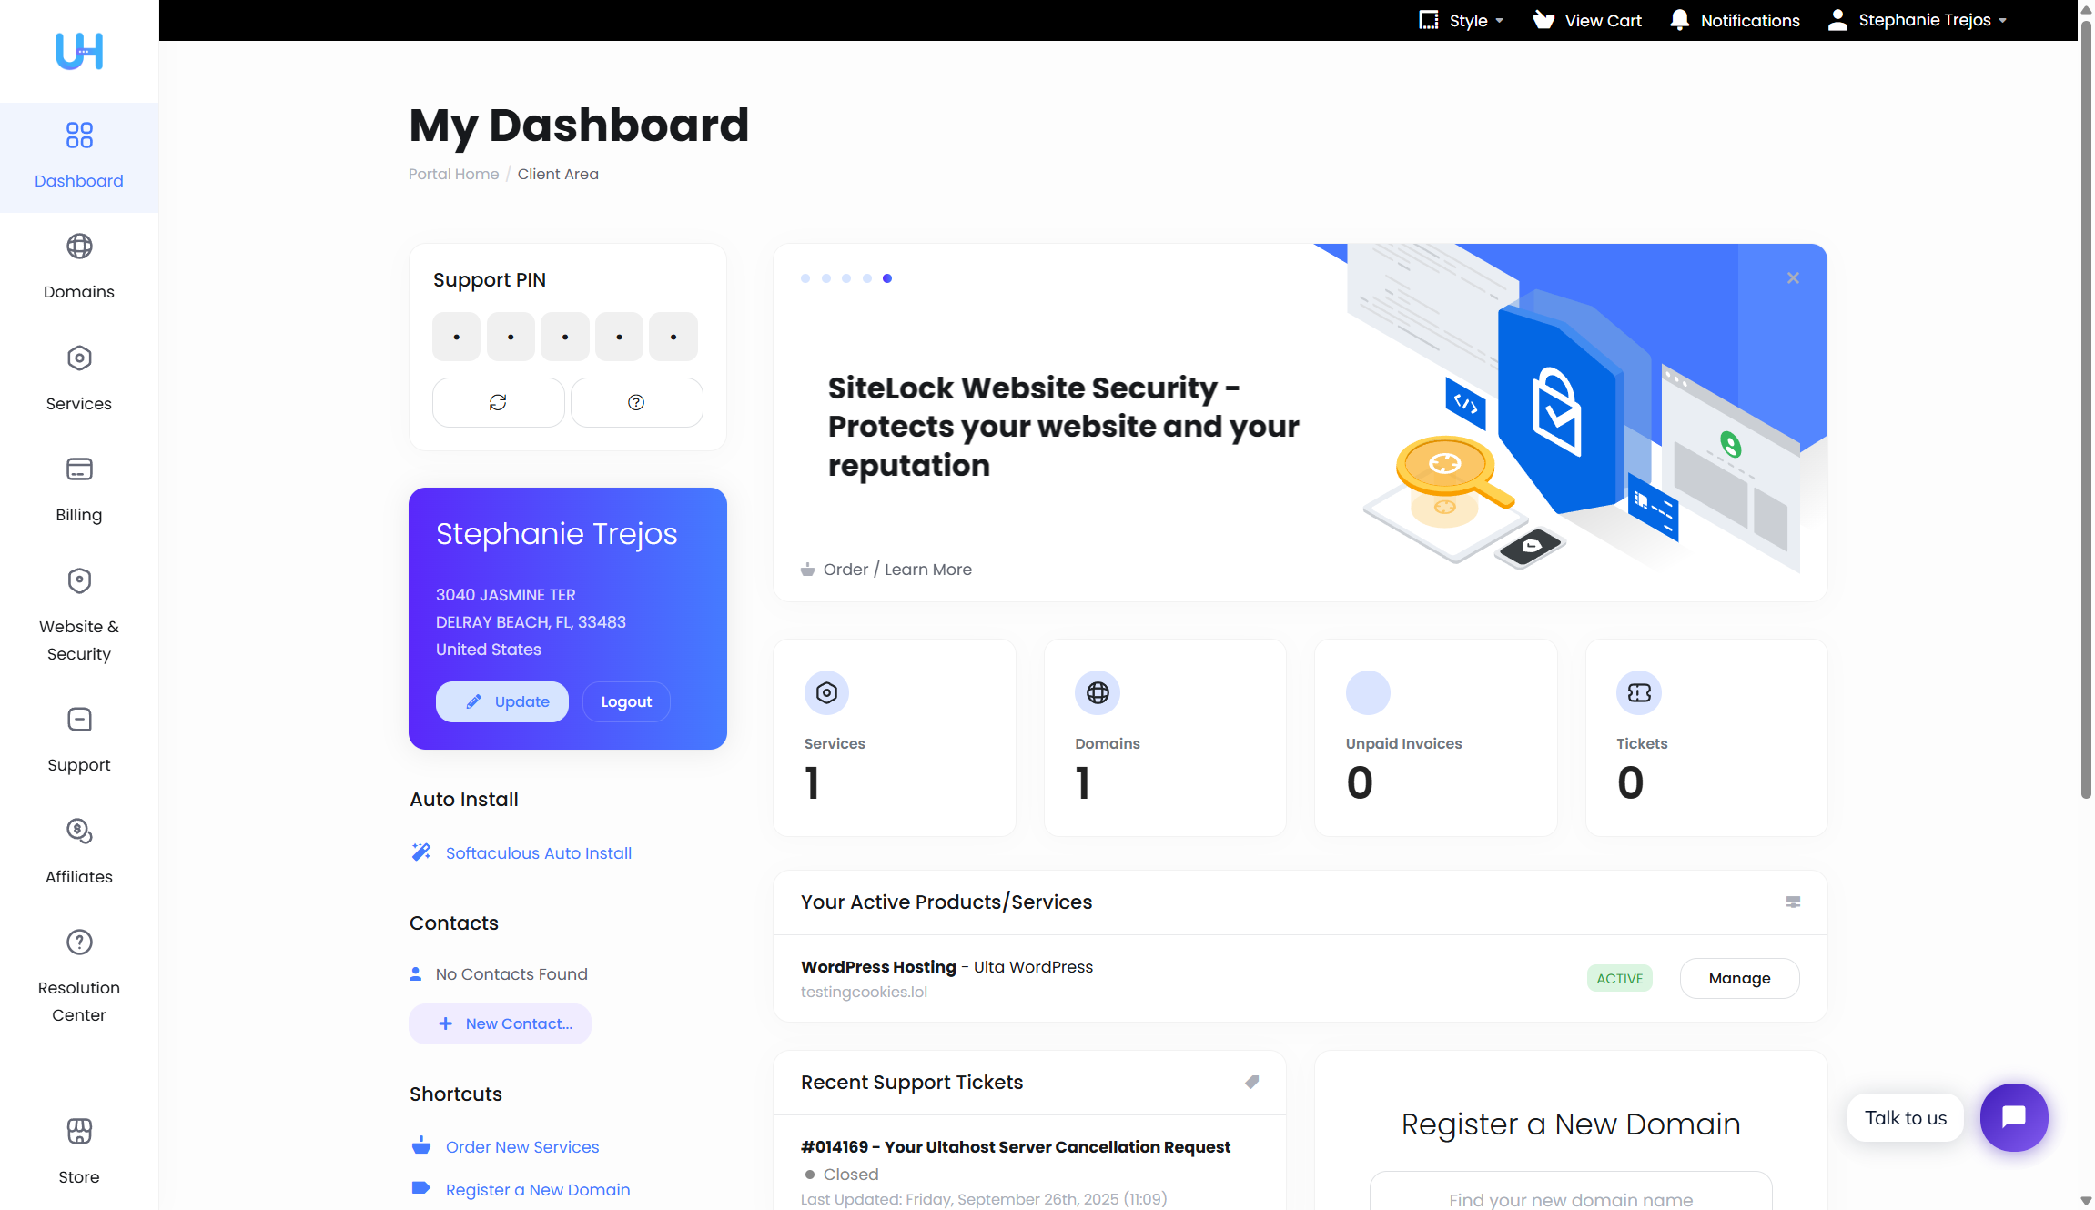Viewport: 2095px width, 1210px height.
Task: Select the fourth banner carousel dot
Action: [867, 278]
